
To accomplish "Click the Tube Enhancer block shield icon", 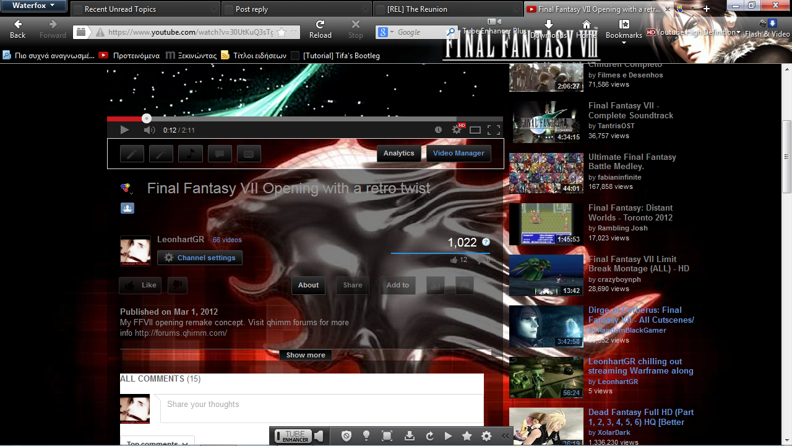I will coord(347,436).
